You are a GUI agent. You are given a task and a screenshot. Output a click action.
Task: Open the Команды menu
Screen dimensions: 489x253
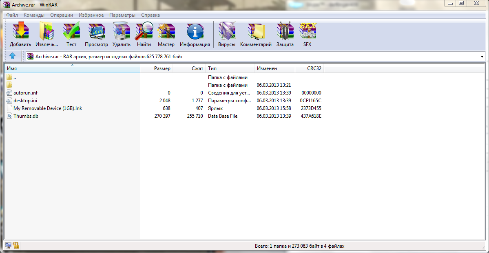click(x=34, y=15)
